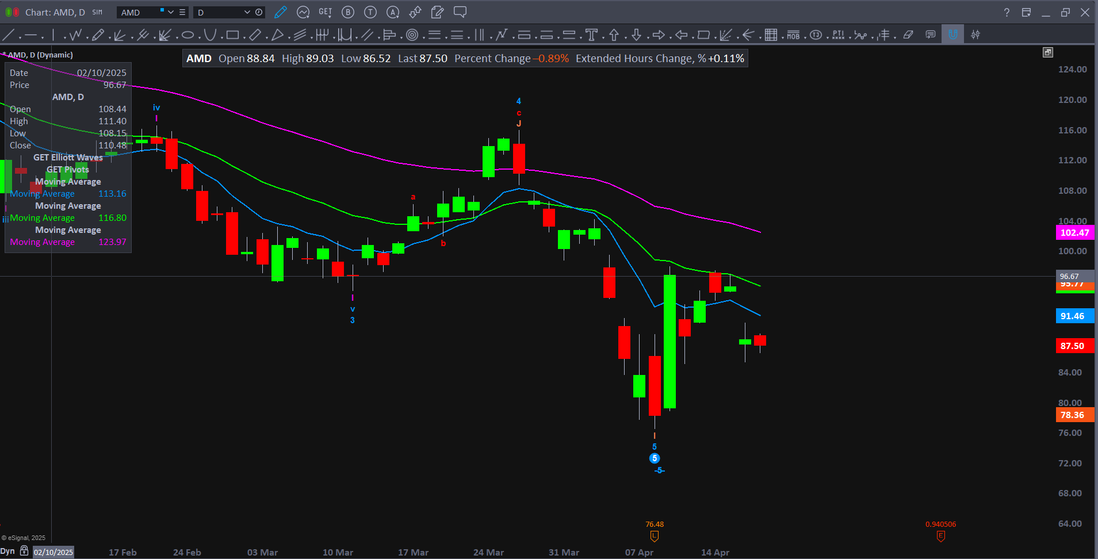Toggle the chart scroll lock icon
The height and width of the screenshot is (559, 1098).
point(24,551)
